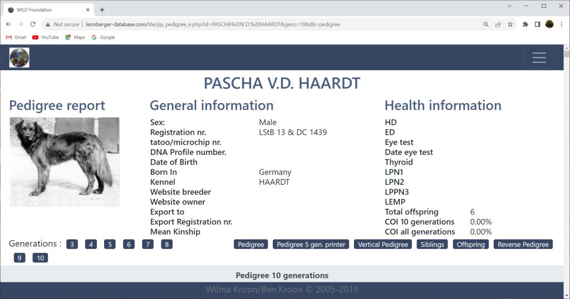Screen dimensions: 570x299
Task: Go back to the previous page
Action: click(9, 24)
